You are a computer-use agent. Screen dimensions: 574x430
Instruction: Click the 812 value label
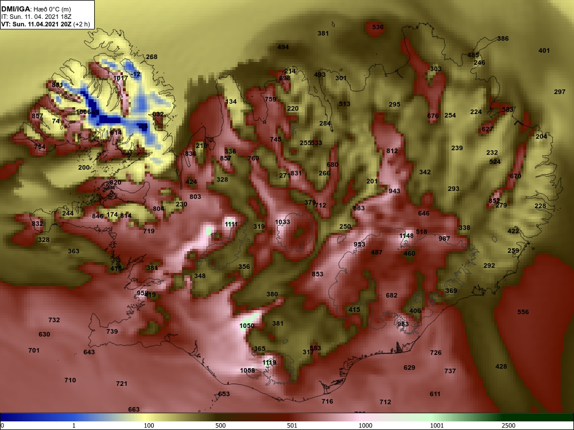(x=392, y=151)
